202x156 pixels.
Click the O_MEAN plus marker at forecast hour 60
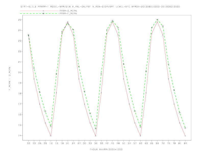pos(141,136)
